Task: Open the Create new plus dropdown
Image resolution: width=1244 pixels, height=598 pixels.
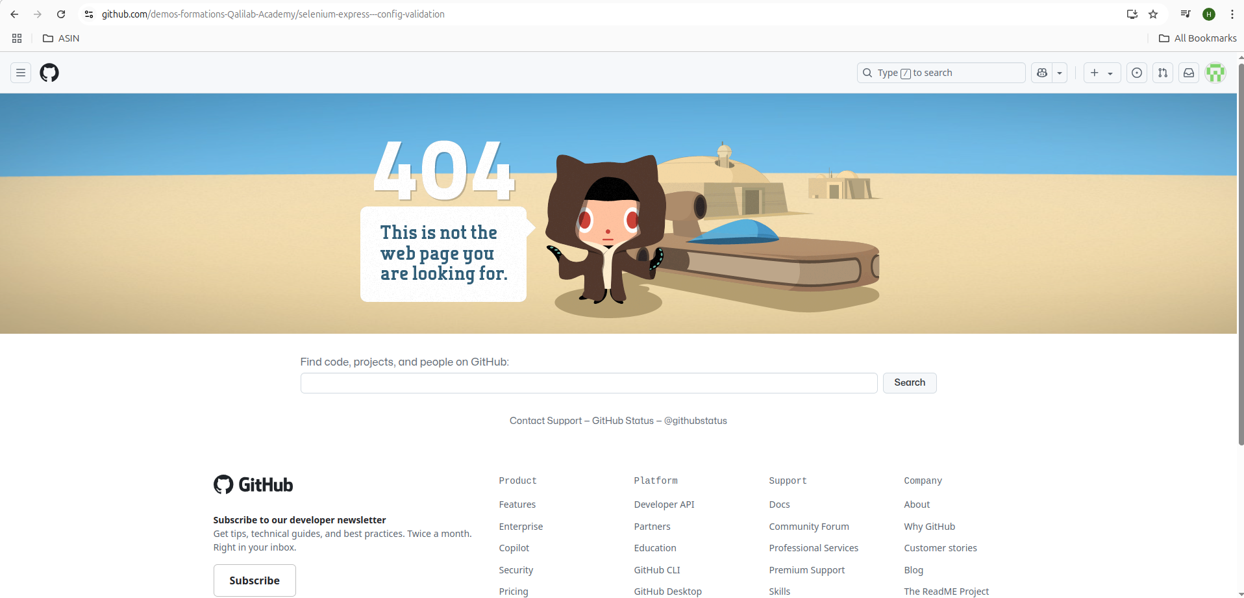Action: point(1102,73)
